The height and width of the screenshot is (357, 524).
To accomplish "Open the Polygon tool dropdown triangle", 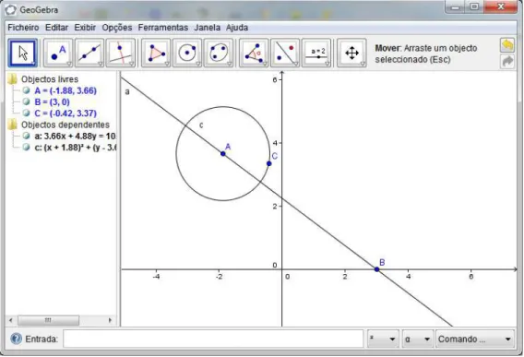I will point(167,64).
